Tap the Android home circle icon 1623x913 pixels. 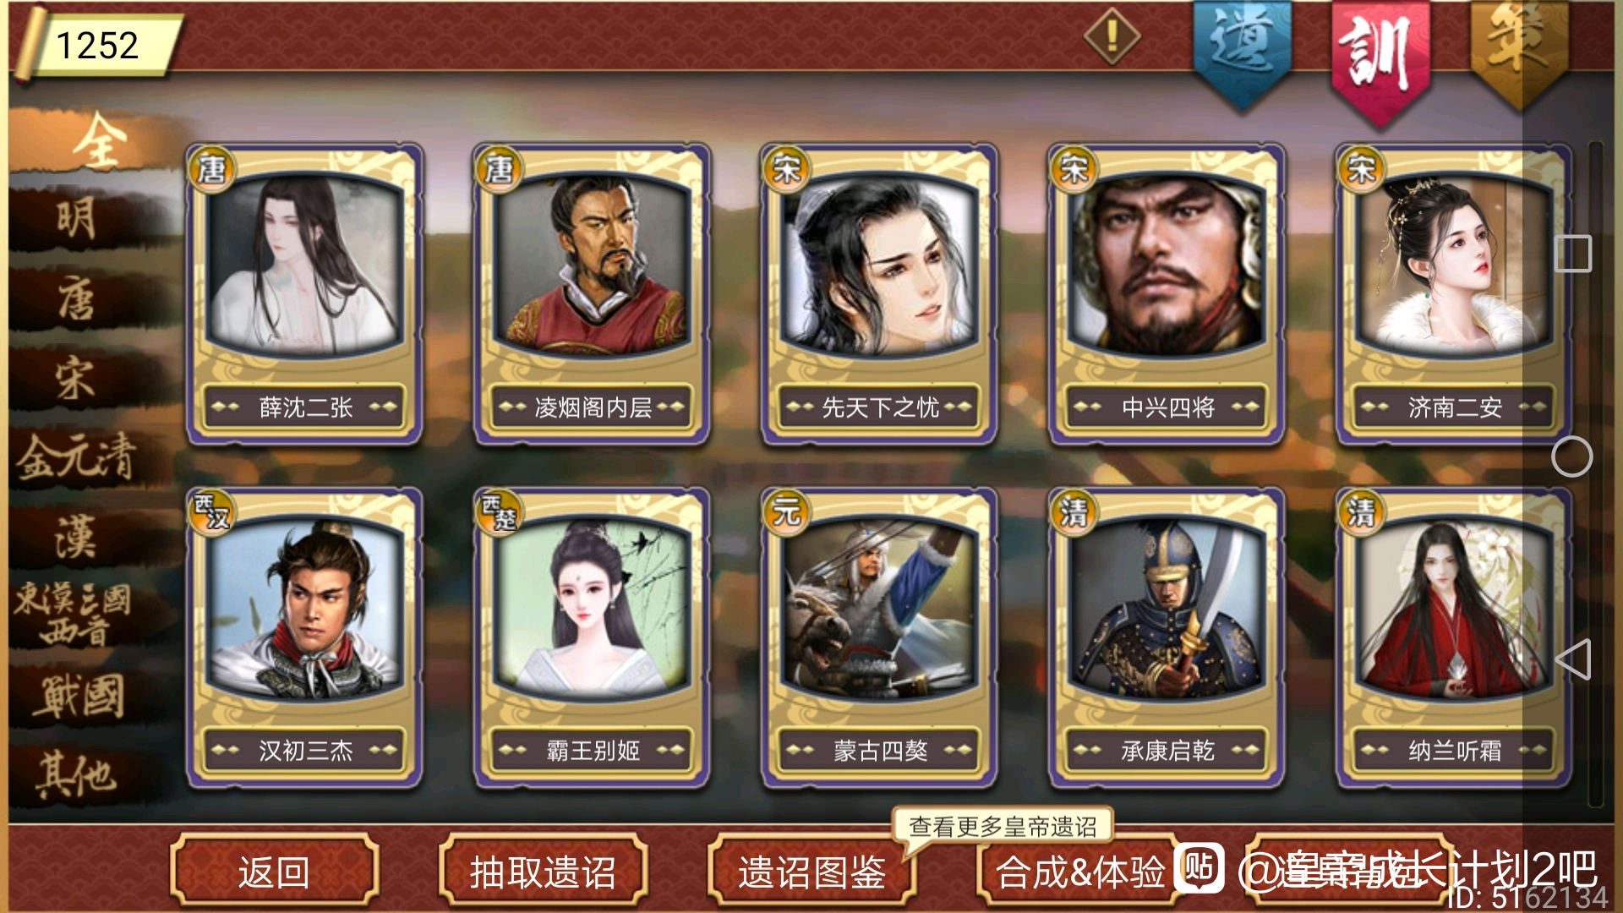pyautogui.click(x=1572, y=456)
